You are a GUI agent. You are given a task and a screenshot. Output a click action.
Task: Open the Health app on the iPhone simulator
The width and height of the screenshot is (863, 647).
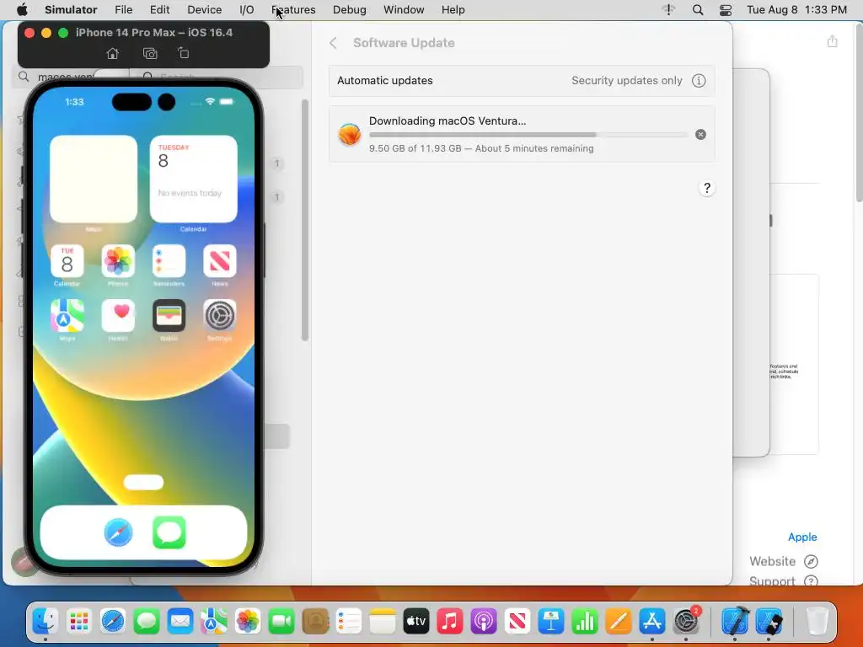click(118, 316)
